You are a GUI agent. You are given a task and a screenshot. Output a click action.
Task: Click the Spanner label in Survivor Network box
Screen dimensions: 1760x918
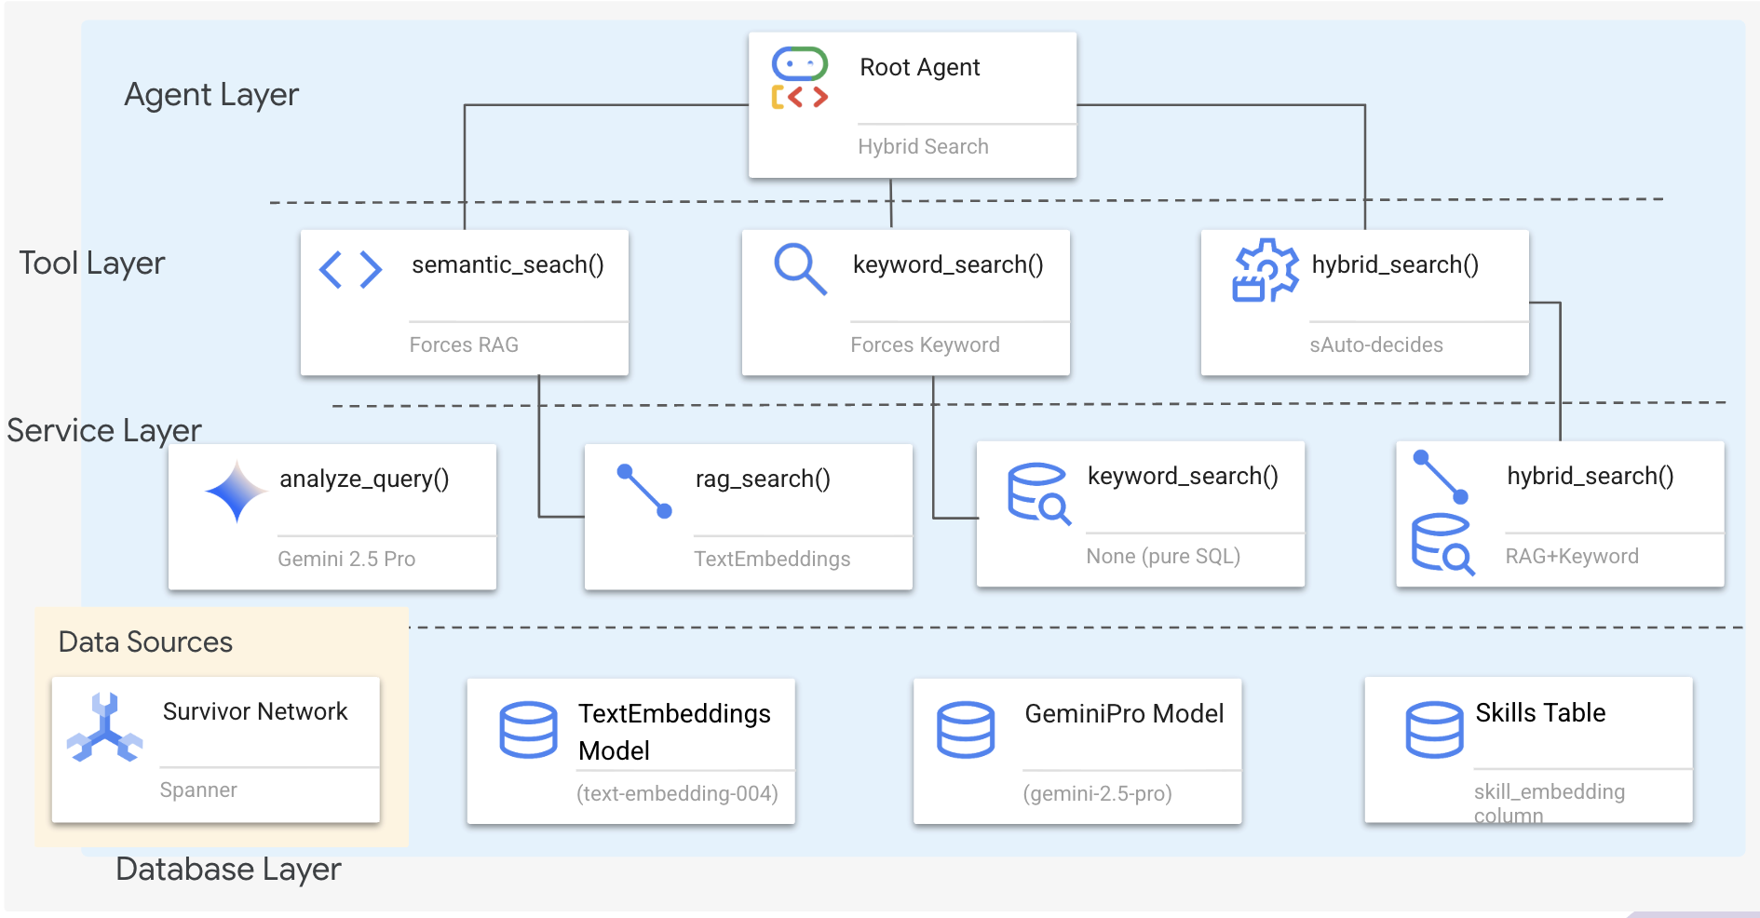pyautogui.click(x=198, y=790)
